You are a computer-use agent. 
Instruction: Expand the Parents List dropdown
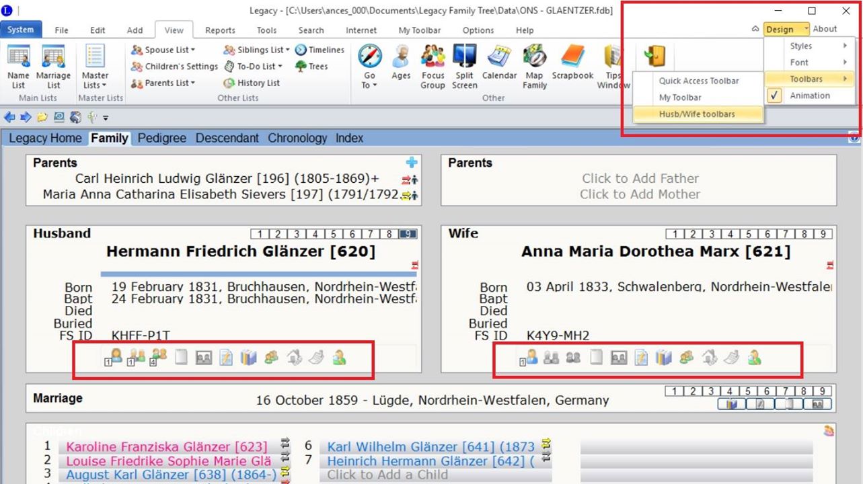coord(163,83)
